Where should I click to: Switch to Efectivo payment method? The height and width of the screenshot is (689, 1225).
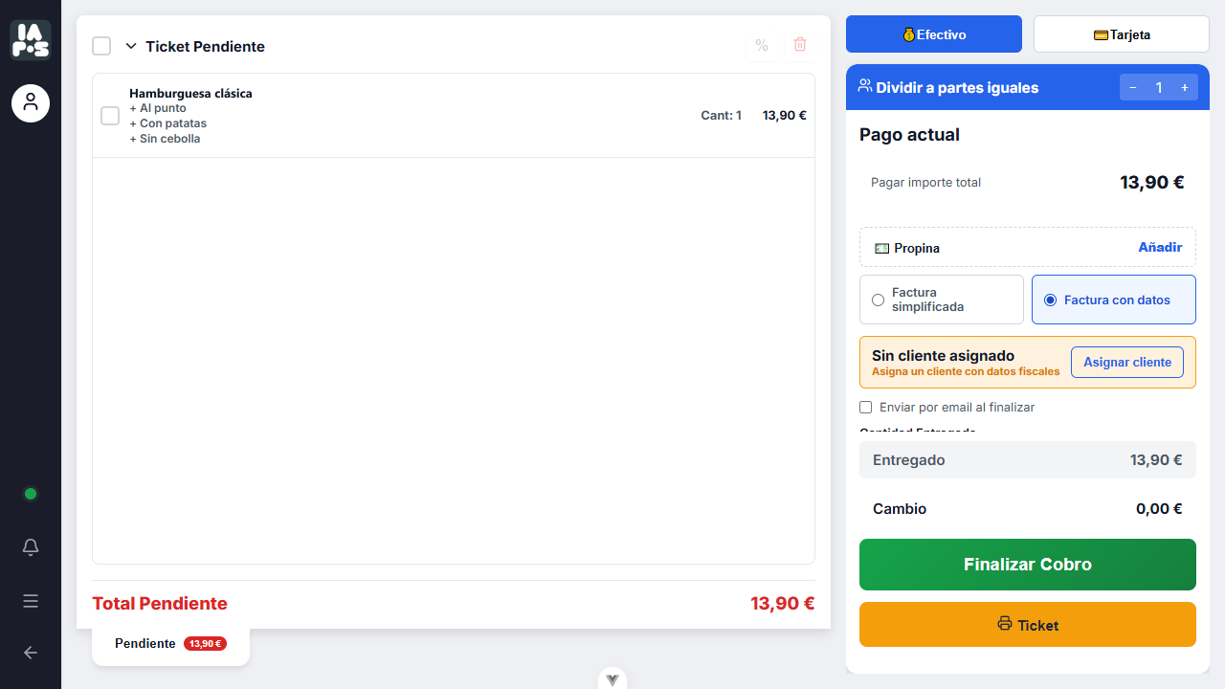pyautogui.click(x=934, y=34)
